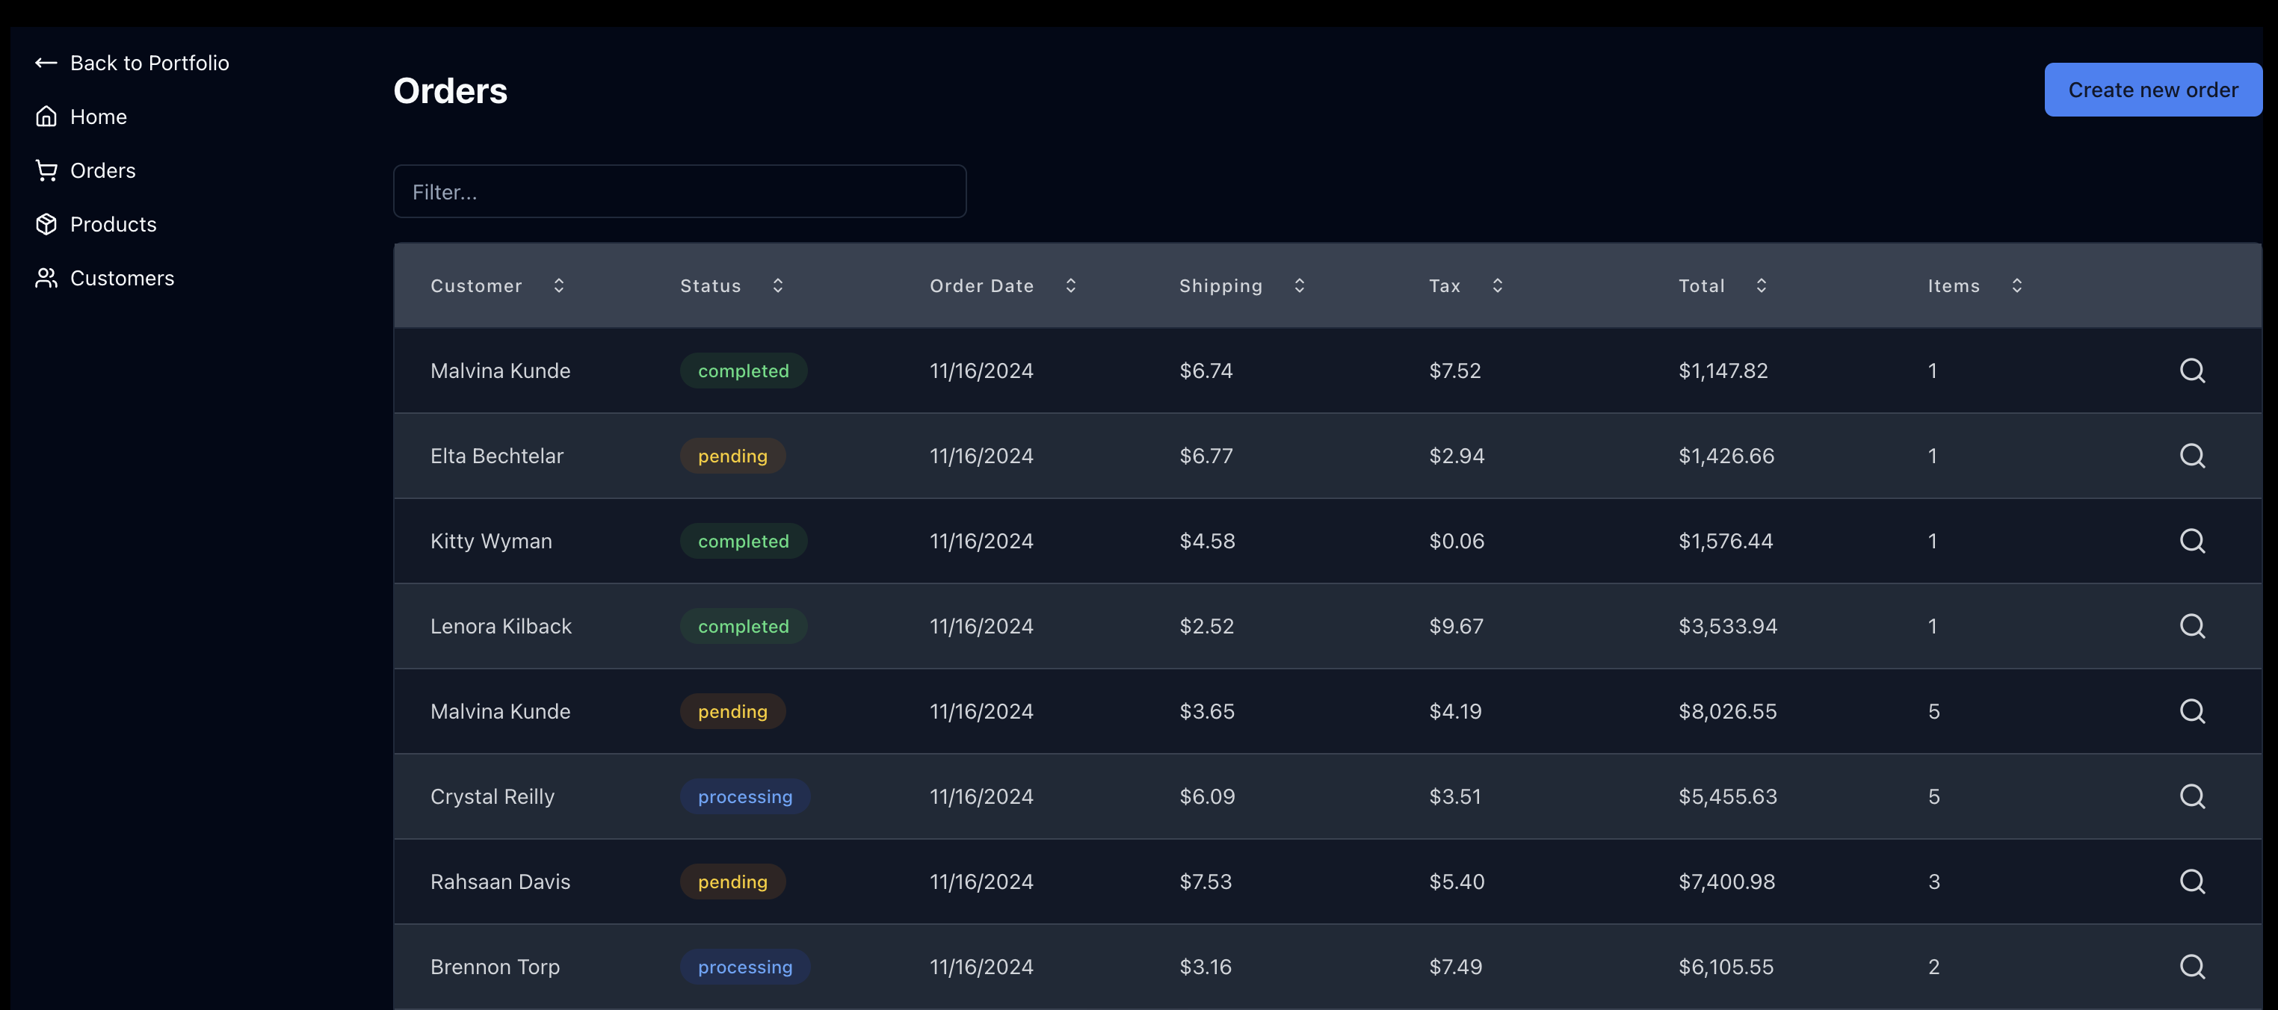Click the magnifier icon for Malvina Kunde's completed order
2278x1010 pixels.
click(x=2191, y=371)
